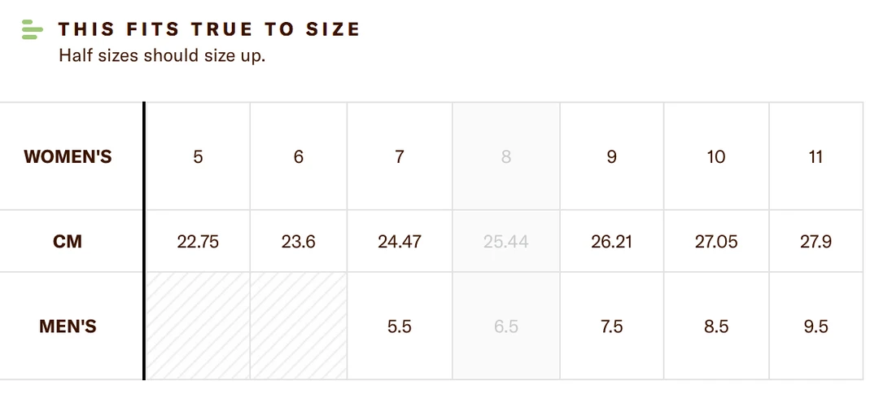Select men's size 5.5

(x=400, y=326)
